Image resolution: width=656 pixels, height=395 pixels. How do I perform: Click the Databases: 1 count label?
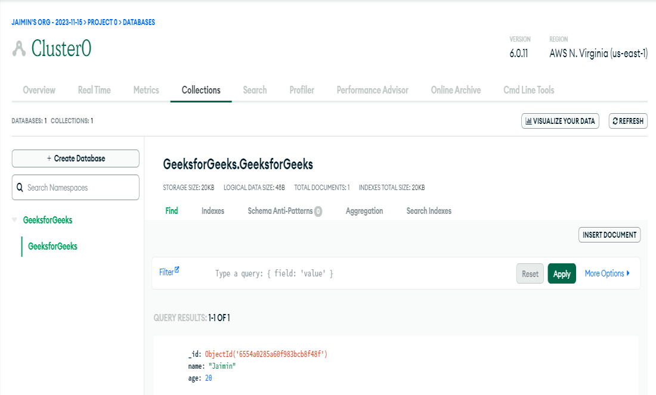(x=29, y=121)
